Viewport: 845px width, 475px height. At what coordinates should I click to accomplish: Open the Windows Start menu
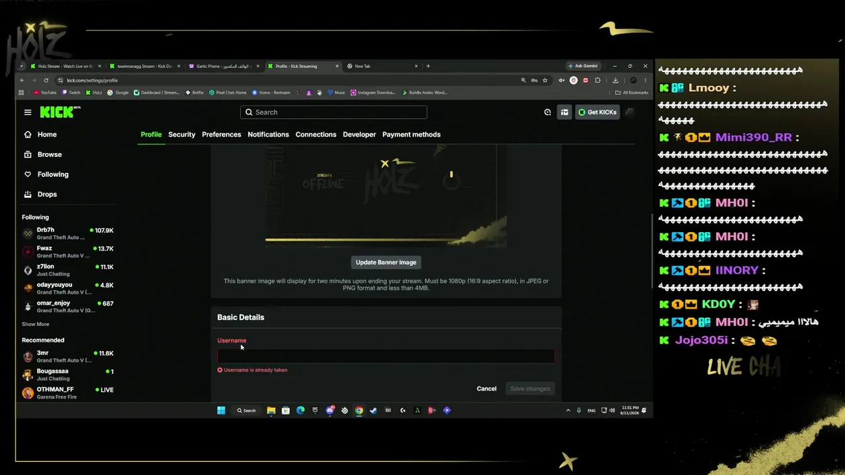click(x=221, y=410)
